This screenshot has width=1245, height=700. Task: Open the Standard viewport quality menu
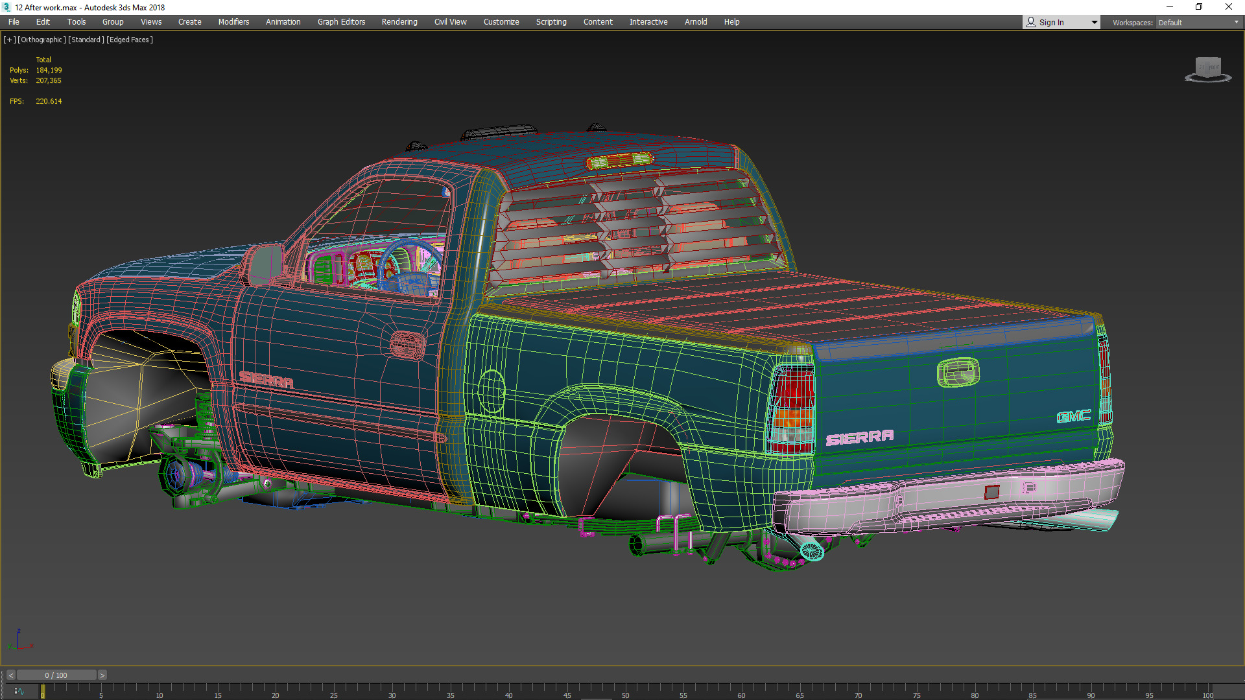coord(86,40)
